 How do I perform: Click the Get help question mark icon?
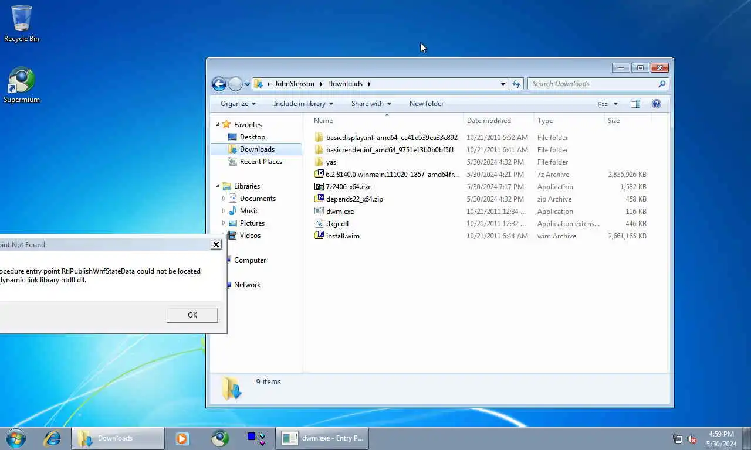[x=657, y=104]
